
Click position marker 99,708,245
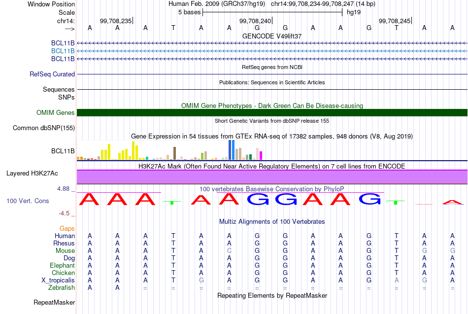395,21
